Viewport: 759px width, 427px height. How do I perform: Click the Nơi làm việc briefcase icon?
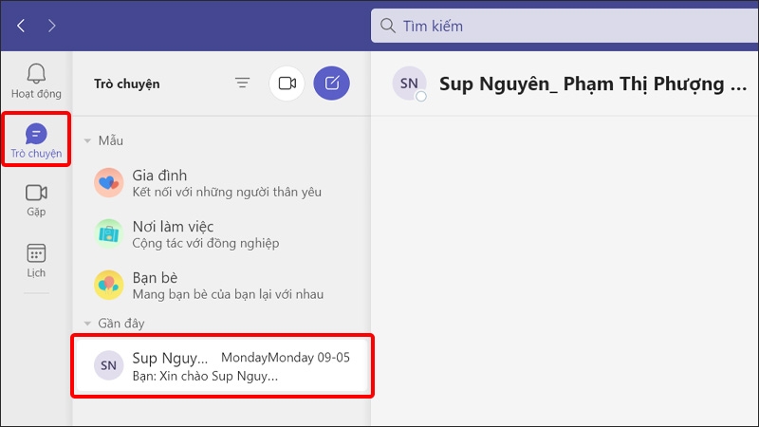(108, 233)
